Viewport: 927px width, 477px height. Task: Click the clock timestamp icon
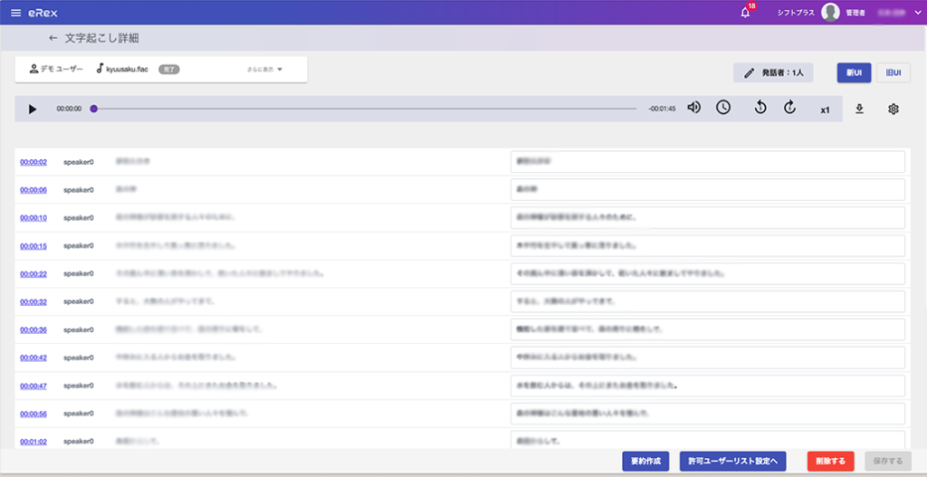pyautogui.click(x=723, y=108)
